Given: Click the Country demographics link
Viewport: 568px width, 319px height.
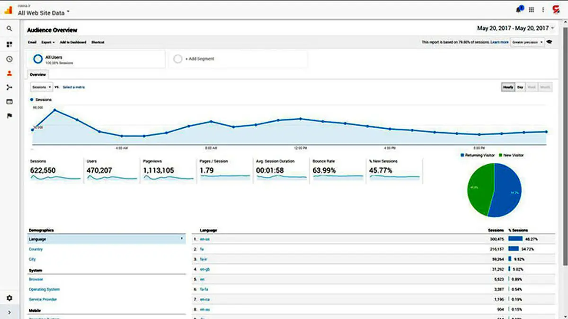Looking at the screenshot, I should (x=36, y=249).
